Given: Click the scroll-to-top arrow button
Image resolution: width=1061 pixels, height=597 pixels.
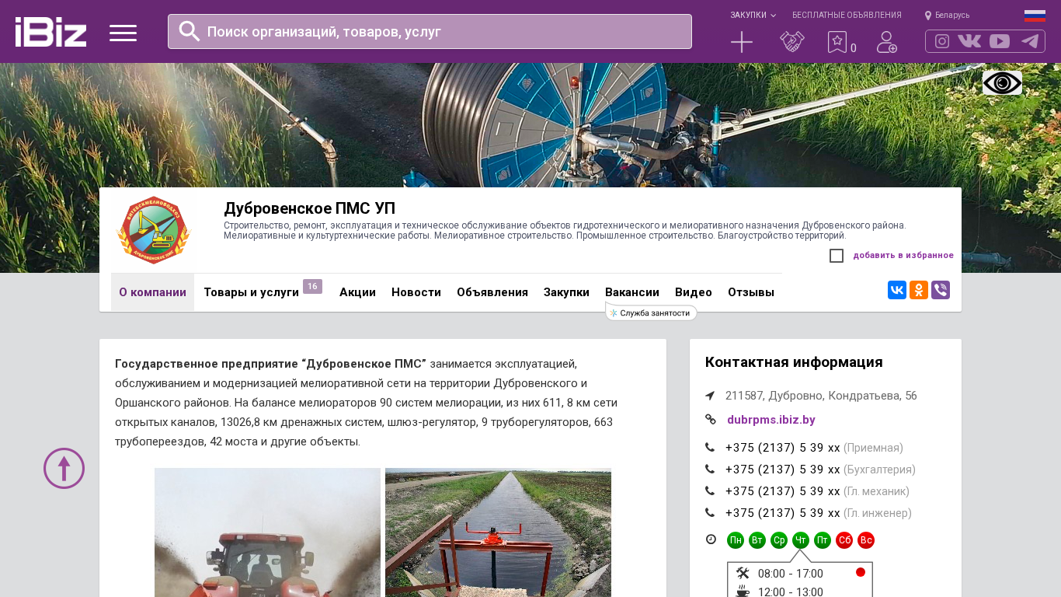Looking at the screenshot, I should pyautogui.click(x=64, y=468).
